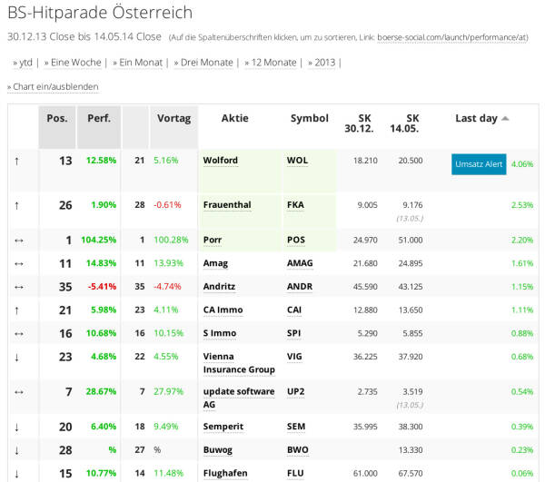545x482 pixels.
Task: Click the sideways arrow trend icon beside Porr
Action: [x=16, y=241]
